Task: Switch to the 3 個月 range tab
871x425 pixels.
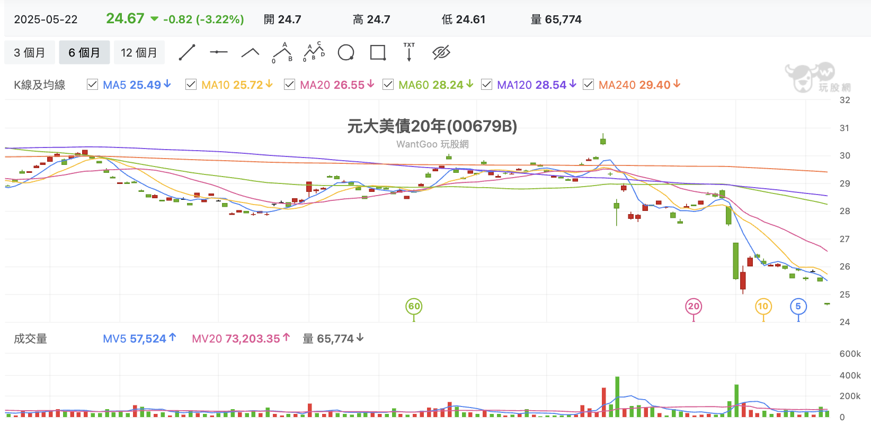Action: pos(30,52)
